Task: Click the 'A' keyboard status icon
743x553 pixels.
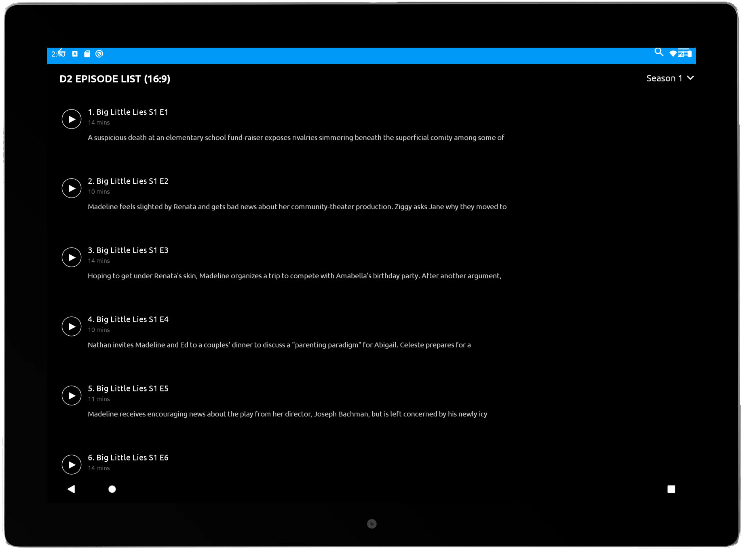Action: 75,54
